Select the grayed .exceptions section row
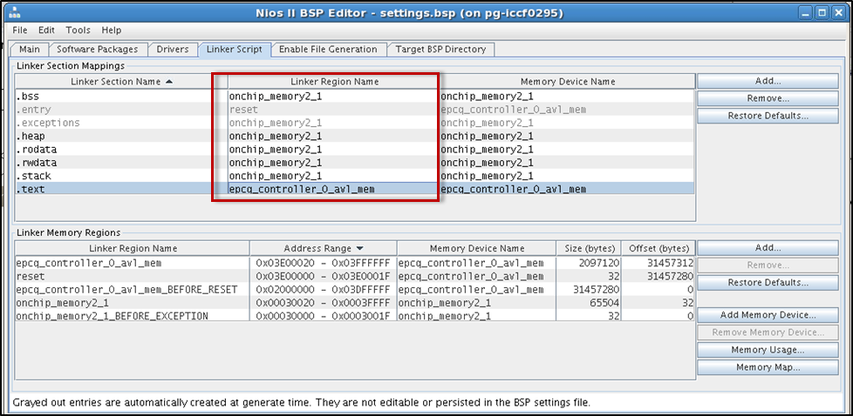The width and height of the screenshot is (853, 416). tap(355, 123)
